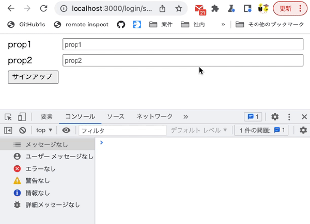Click the localhost:3000 address bar URL
Viewport: 310px width, 224px height.
(112, 8)
